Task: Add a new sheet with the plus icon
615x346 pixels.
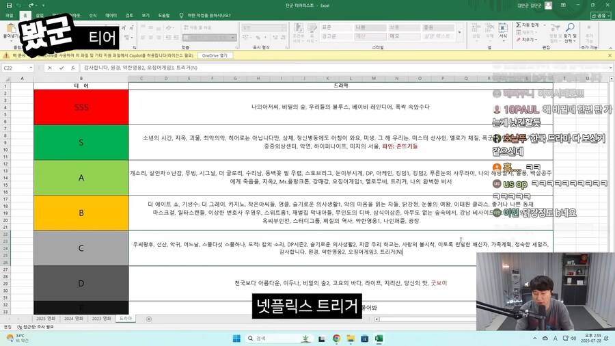Action: point(149,319)
